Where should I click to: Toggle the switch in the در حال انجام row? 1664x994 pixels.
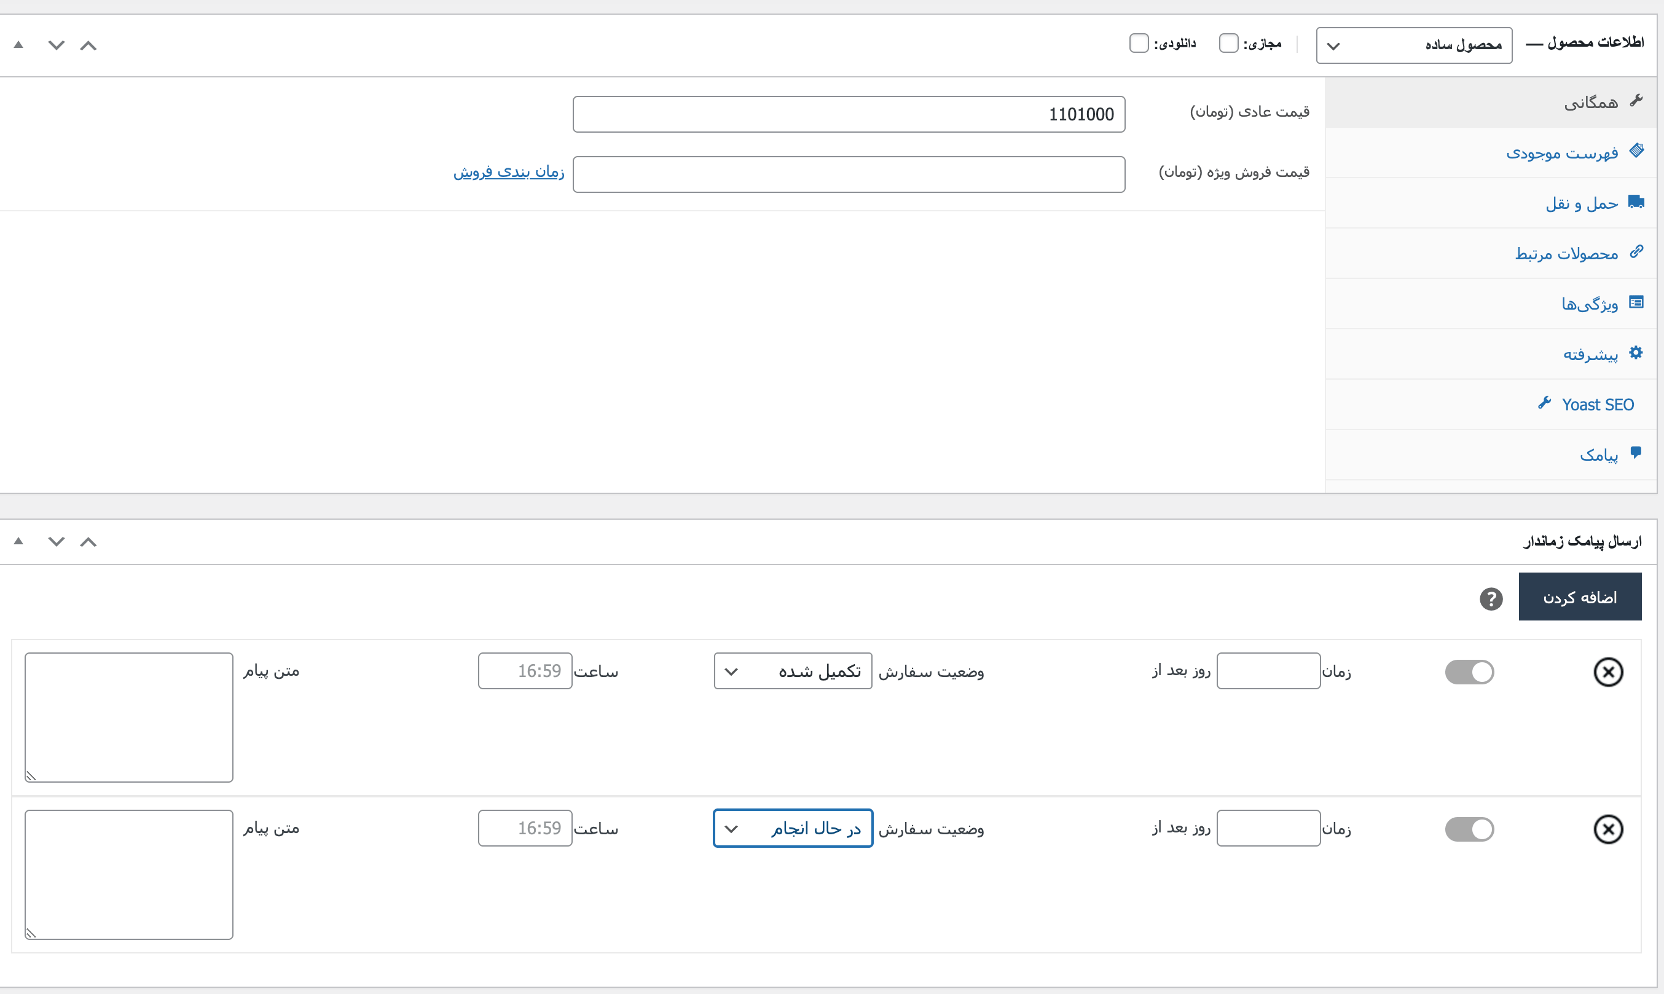(x=1470, y=829)
